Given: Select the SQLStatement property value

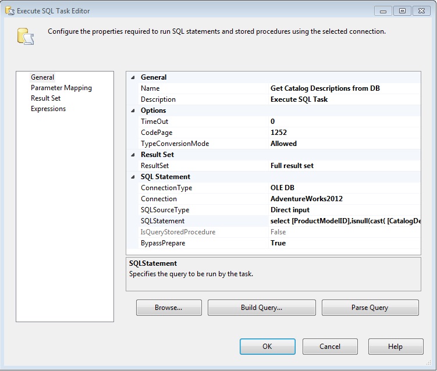Looking at the screenshot, I should tap(343, 221).
